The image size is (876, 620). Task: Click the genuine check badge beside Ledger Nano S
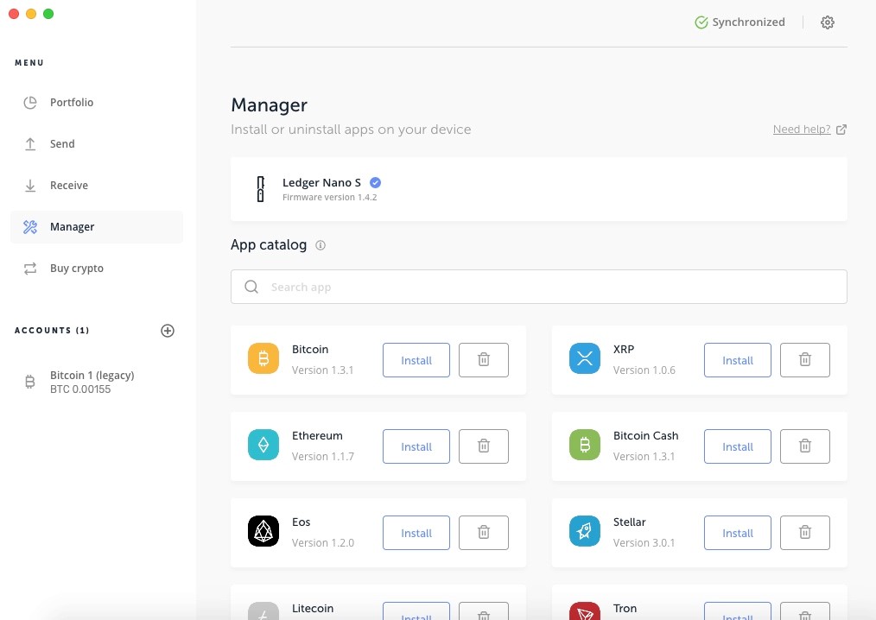point(376,183)
